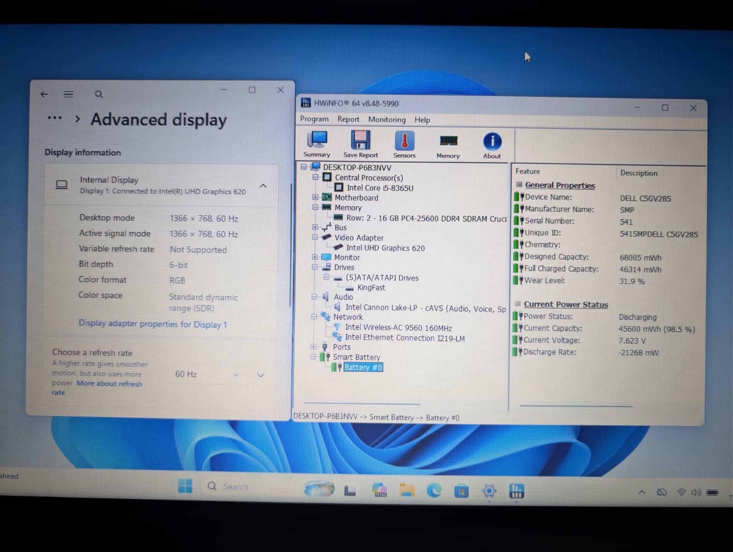Screen dimensions: 733x552
Task: Open File Explorer from the taskbar
Action: point(406,491)
